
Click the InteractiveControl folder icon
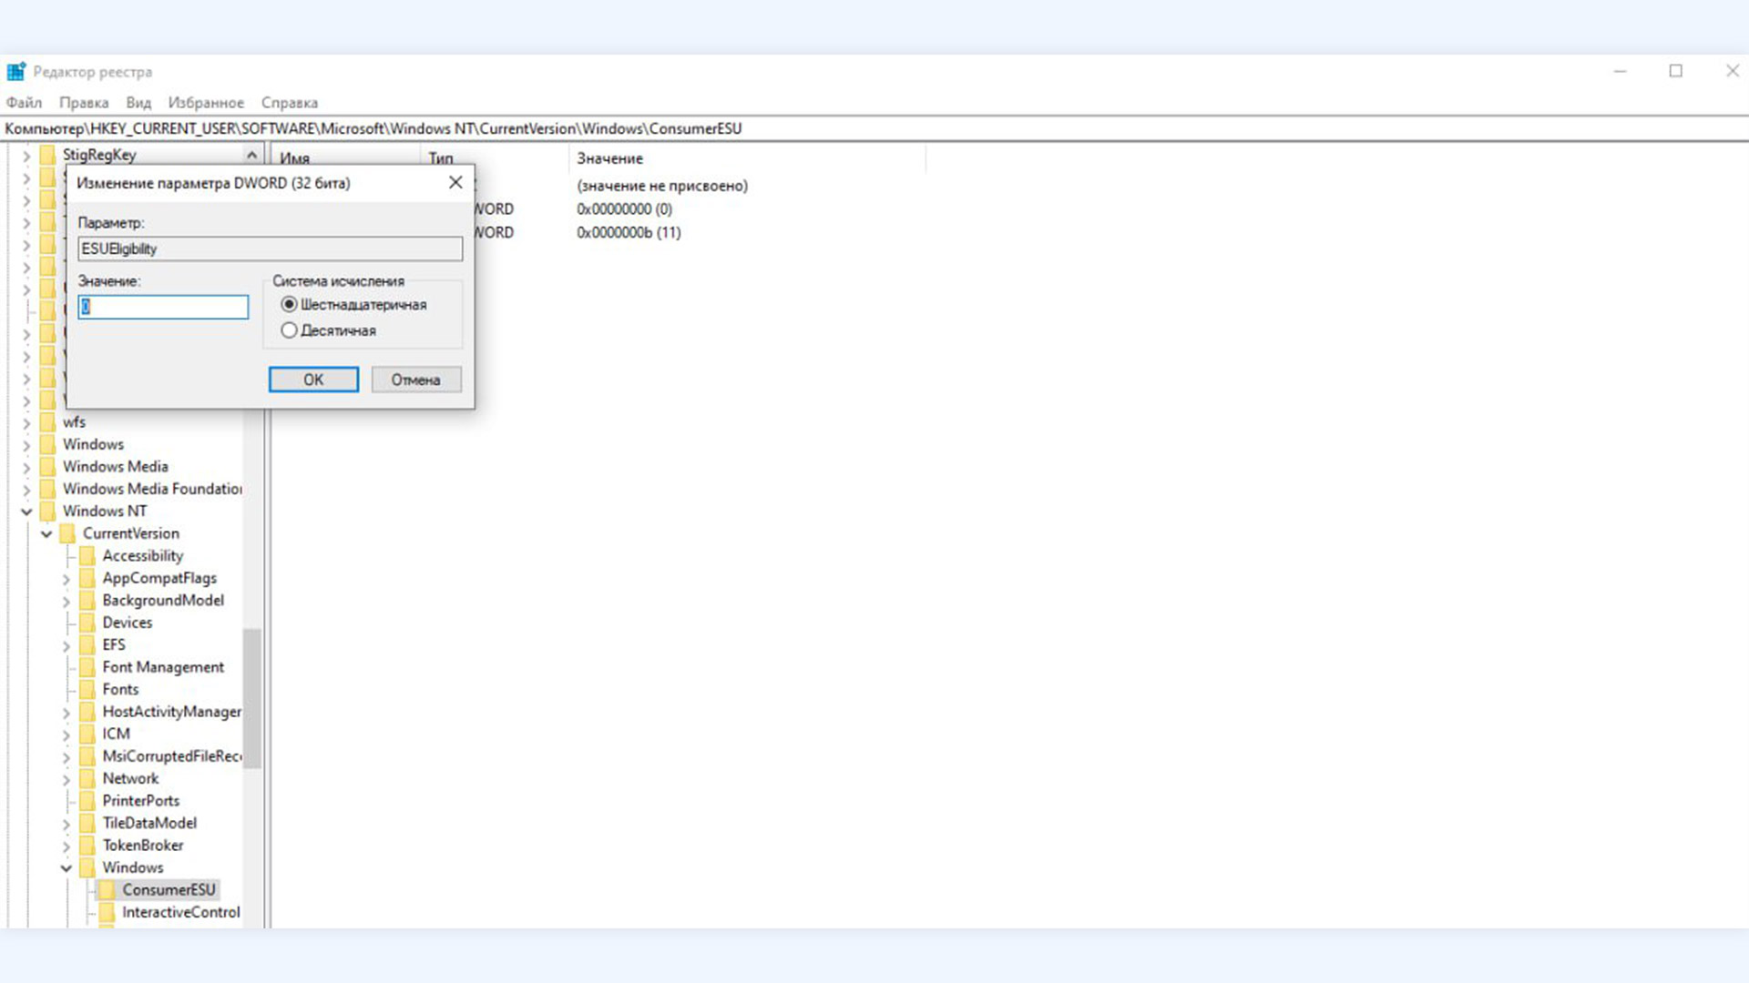coord(107,912)
